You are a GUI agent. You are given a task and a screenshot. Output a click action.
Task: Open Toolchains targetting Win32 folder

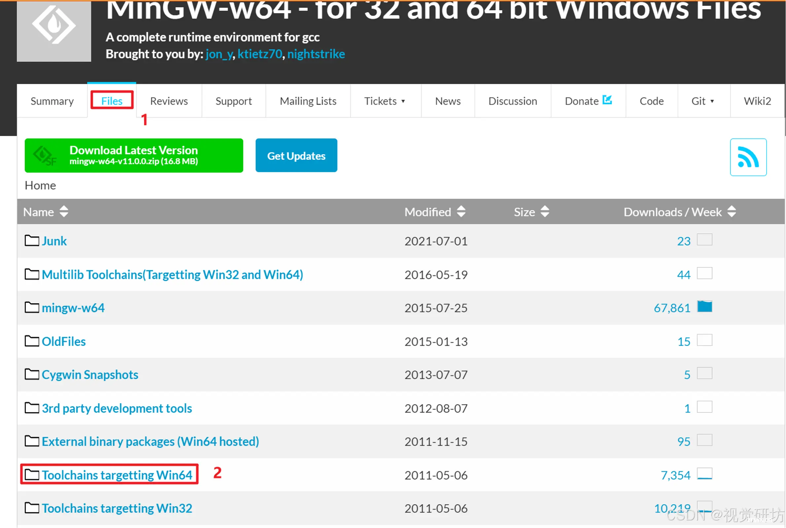(x=117, y=508)
